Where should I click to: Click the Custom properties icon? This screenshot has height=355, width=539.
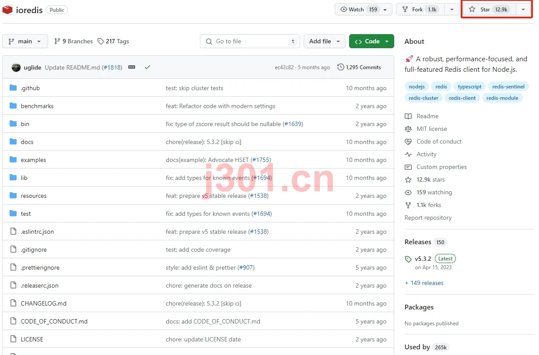pyautogui.click(x=408, y=167)
